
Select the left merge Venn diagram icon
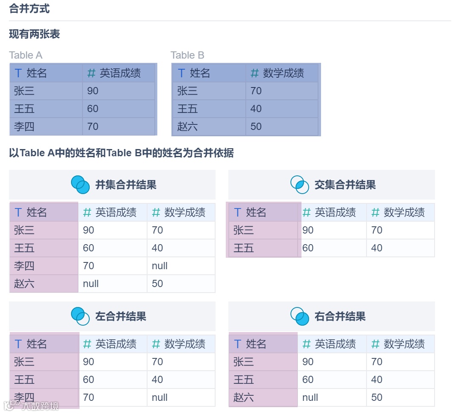[x=81, y=316]
